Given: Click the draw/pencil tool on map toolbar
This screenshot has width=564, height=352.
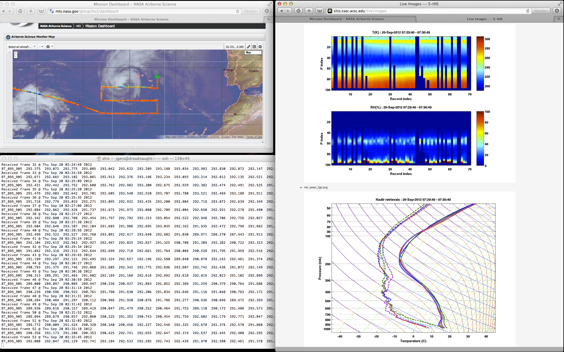Looking at the screenshot, I should click(x=249, y=47).
